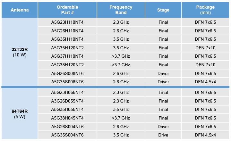The image size is (231, 141).
Task: Open part number A5G38H045NT4
Action: point(67,118)
